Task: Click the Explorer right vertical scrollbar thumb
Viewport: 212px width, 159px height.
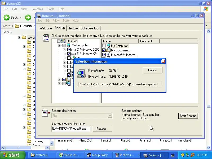Action: point(209,106)
